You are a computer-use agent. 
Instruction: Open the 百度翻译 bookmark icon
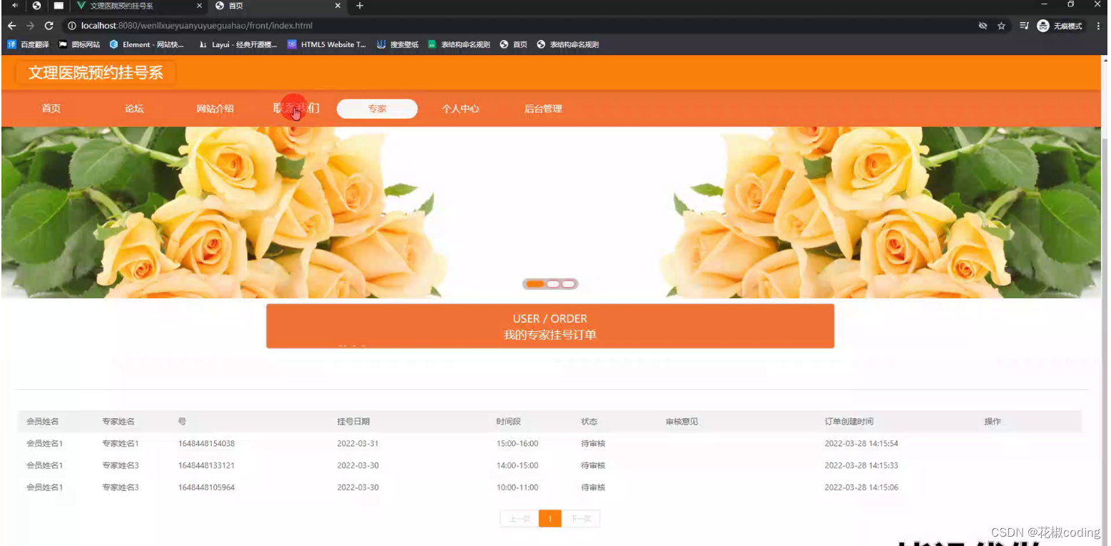(x=12, y=44)
